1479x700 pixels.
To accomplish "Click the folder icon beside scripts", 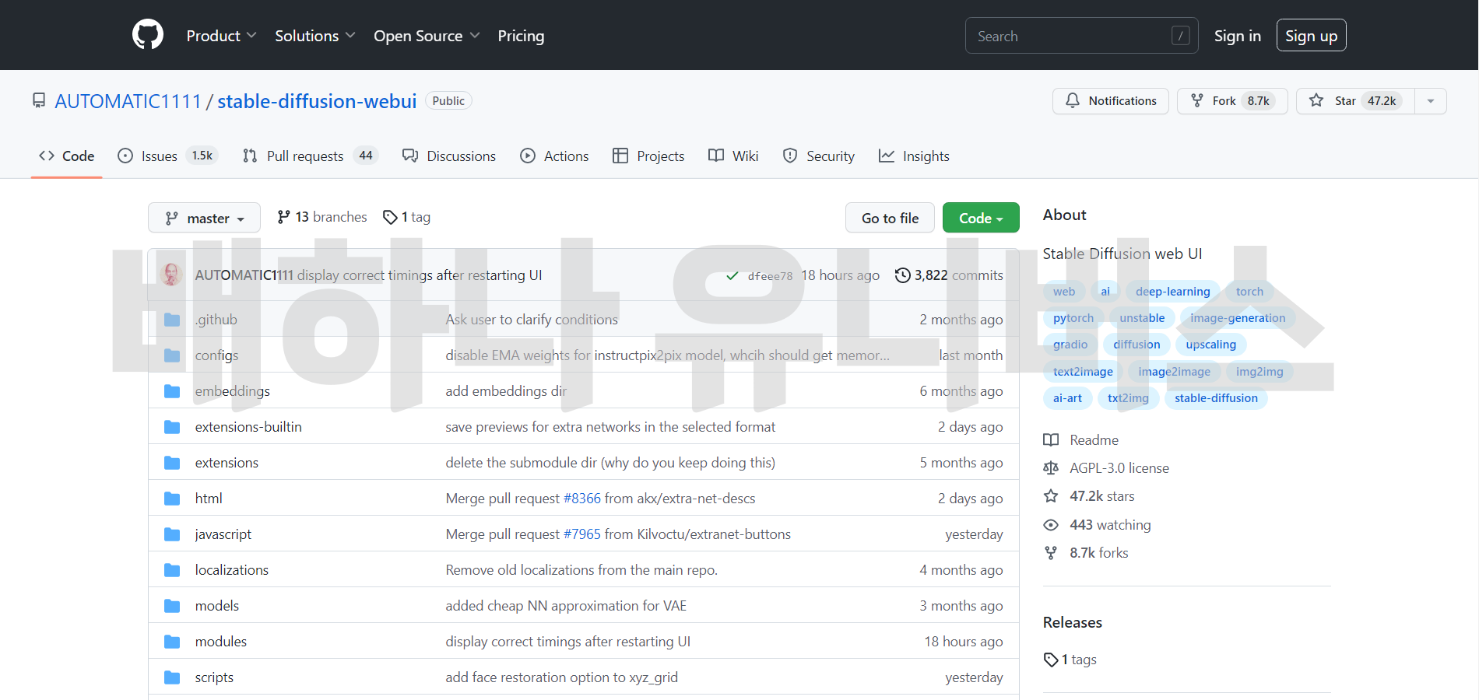I will pyautogui.click(x=172, y=677).
